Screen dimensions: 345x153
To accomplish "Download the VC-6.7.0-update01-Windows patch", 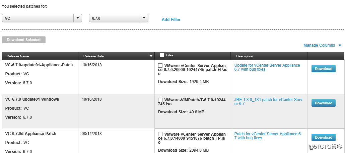I will pyautogui.click(x=324, y=103).
